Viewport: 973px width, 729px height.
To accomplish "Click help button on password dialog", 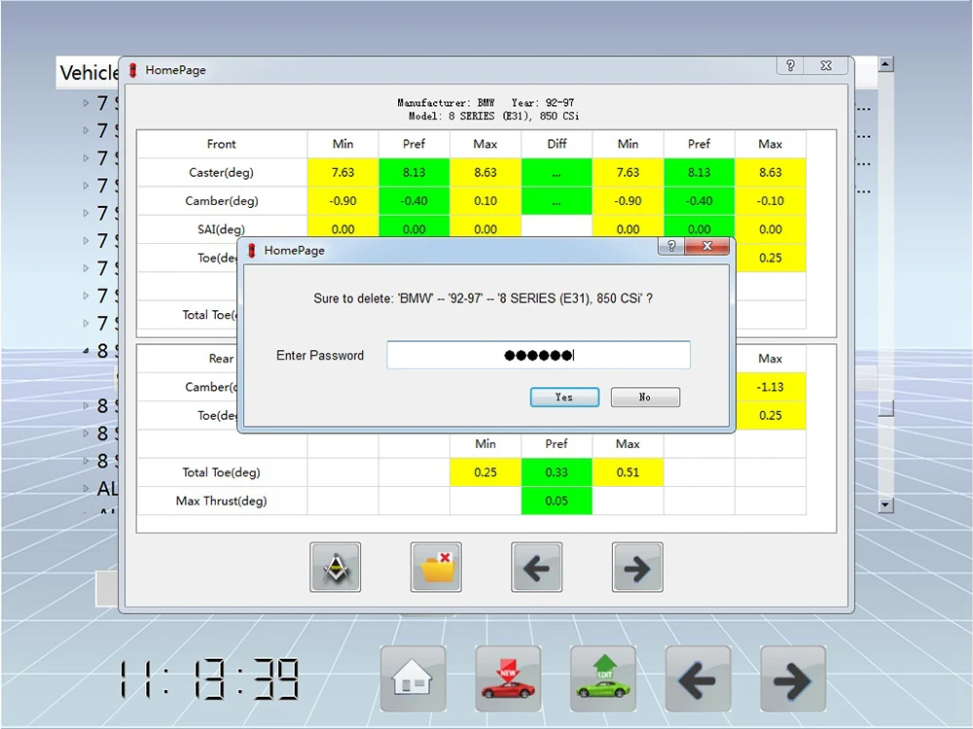I will click(x=670, y=248).
